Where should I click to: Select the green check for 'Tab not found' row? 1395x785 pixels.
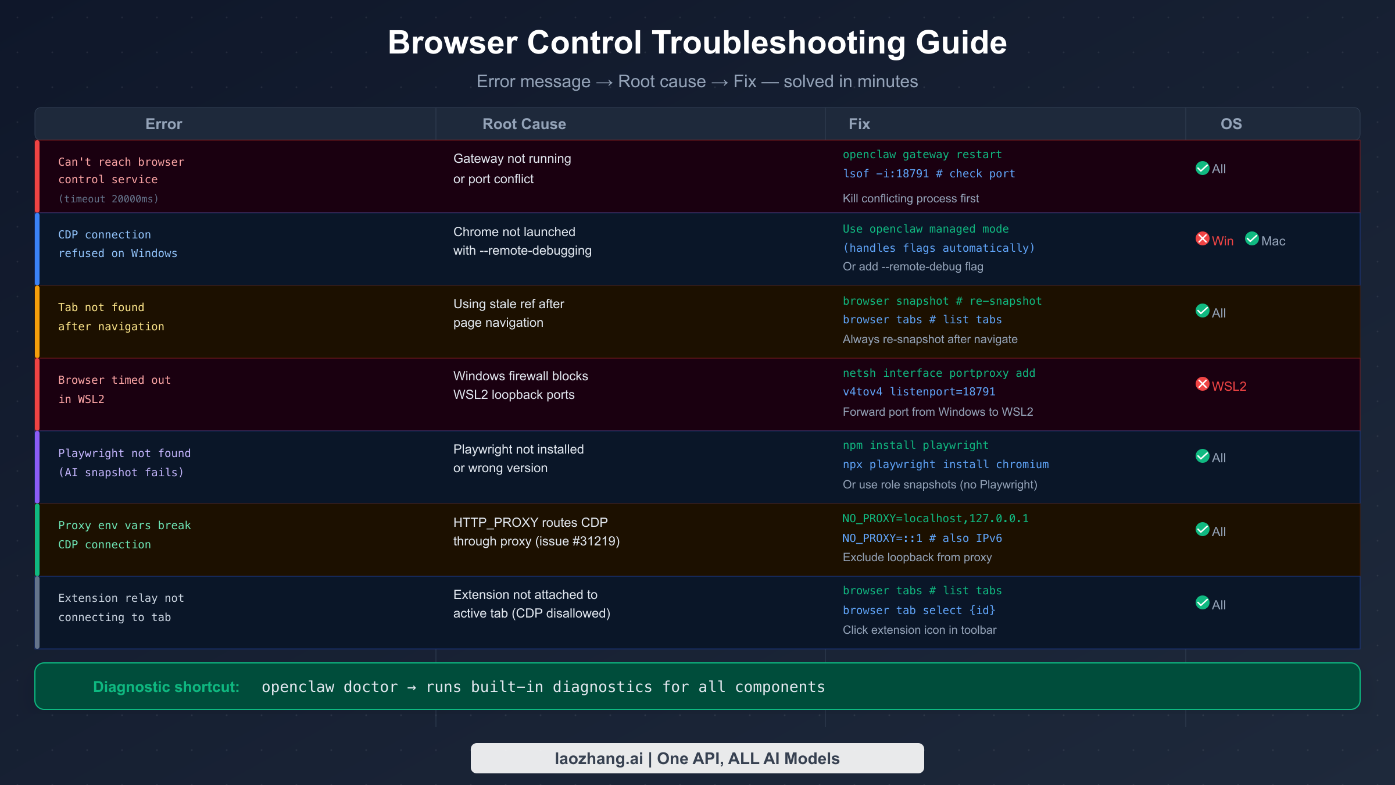[x=1202, y=312]
